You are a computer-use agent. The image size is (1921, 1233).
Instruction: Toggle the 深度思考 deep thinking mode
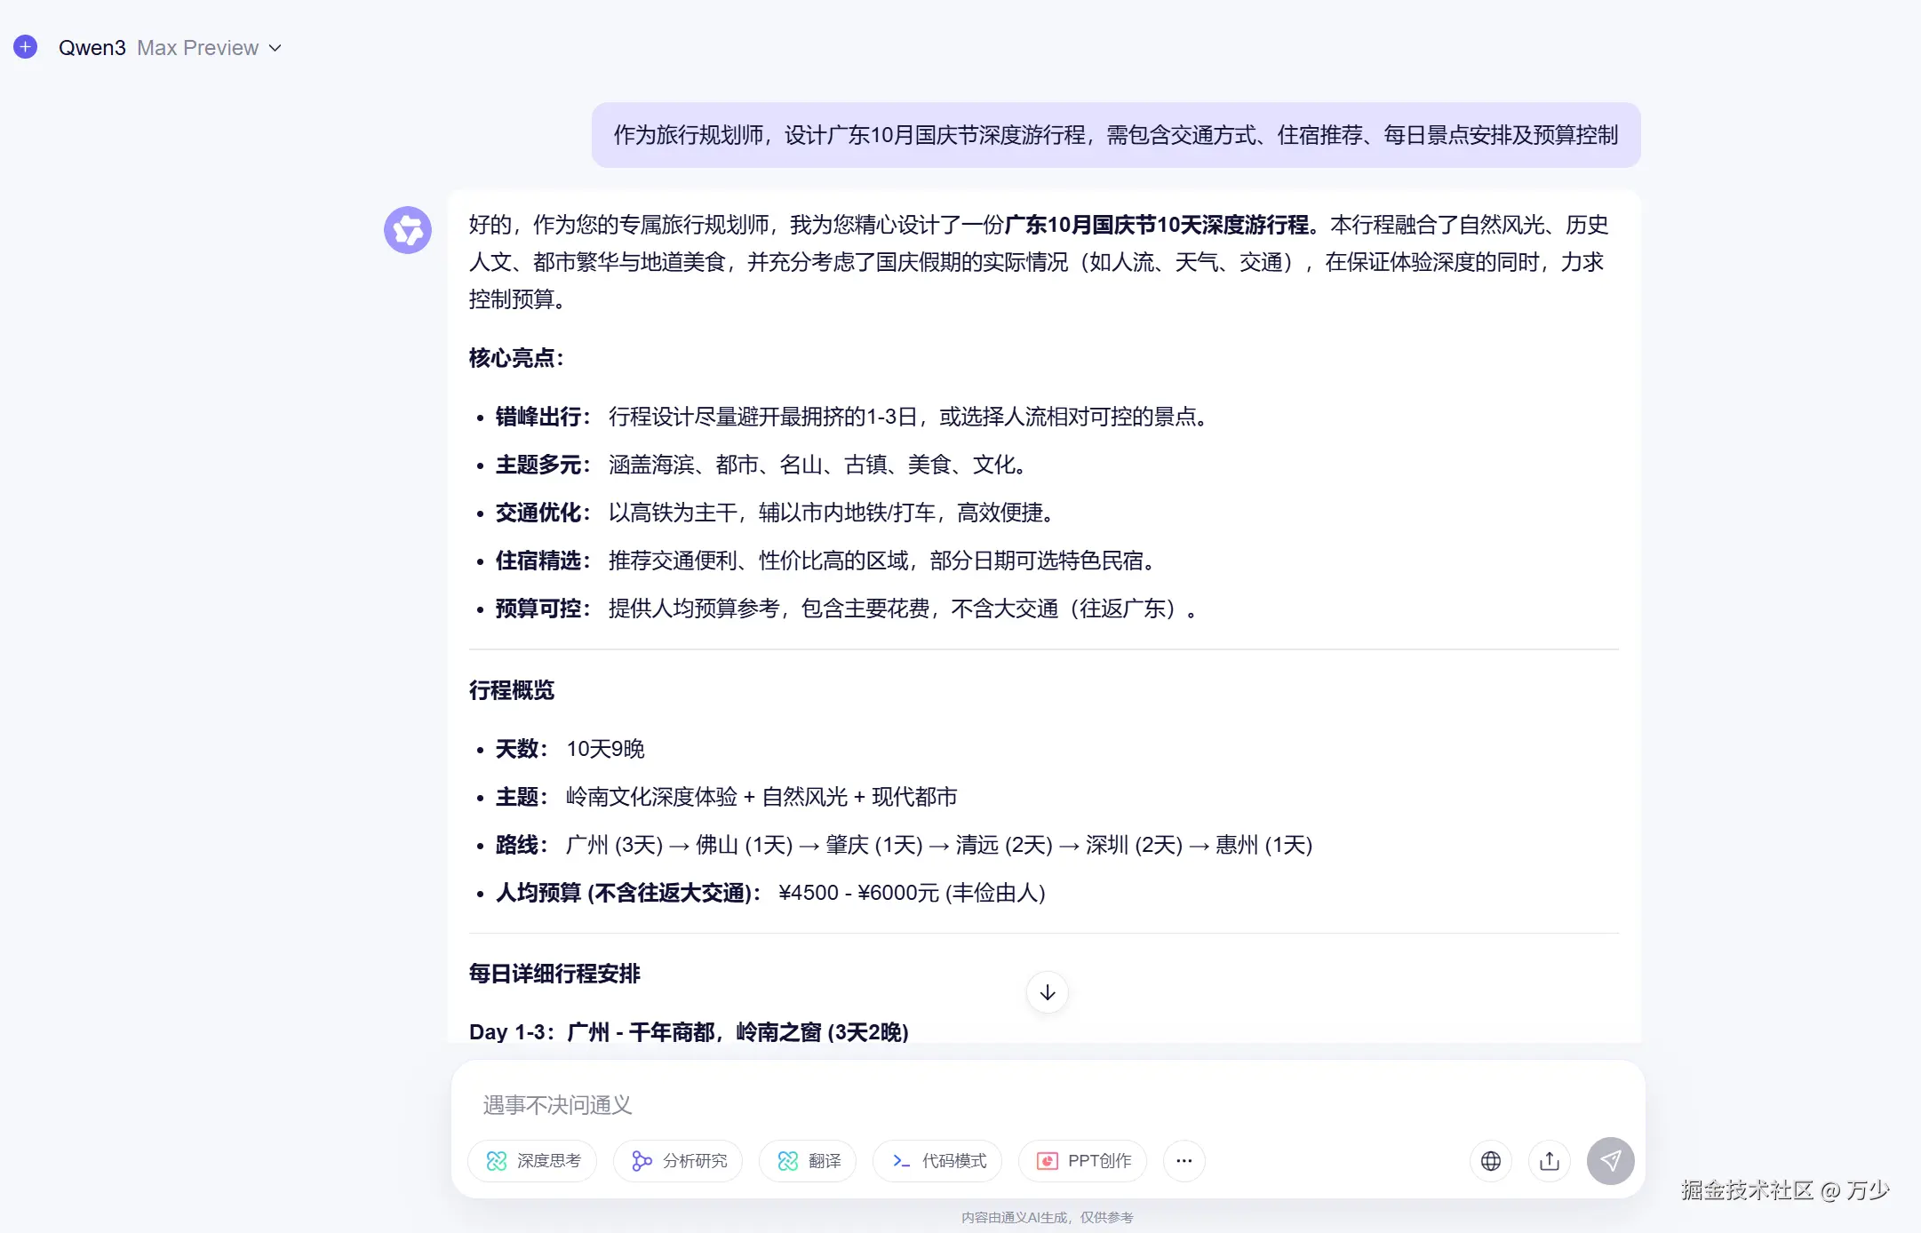[533, 1160]
